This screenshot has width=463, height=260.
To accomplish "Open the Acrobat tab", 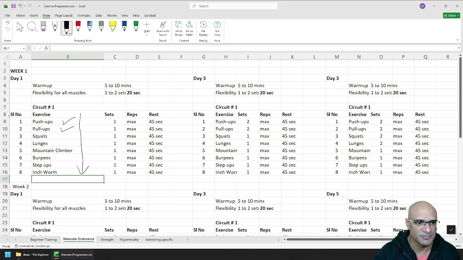I will (150, 16).
